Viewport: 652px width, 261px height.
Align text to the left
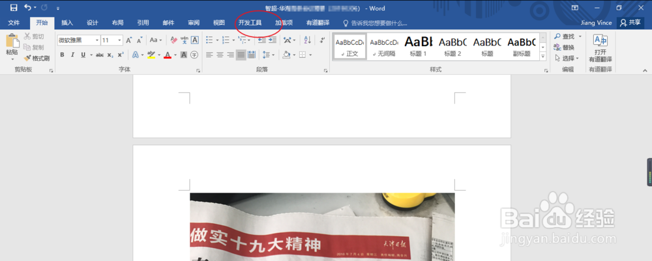coord(209,55)
